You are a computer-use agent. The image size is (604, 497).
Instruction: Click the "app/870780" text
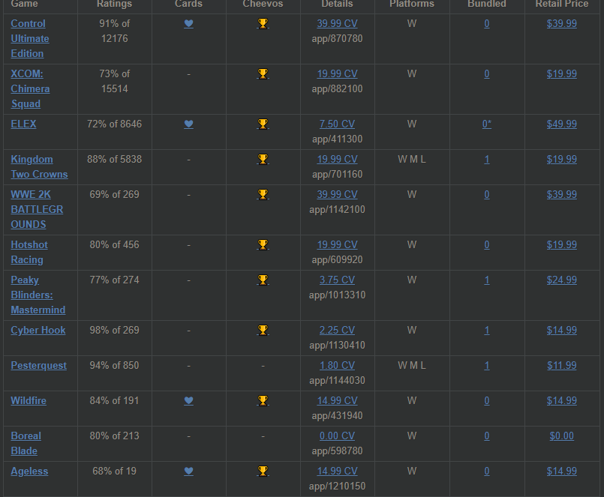tap(337, 38)
